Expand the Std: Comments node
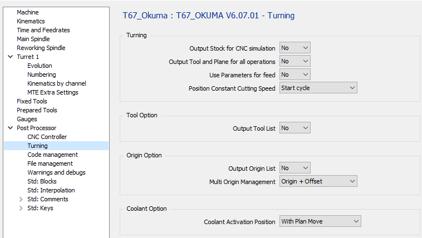The height and width of the screenshot is (238, 422). (x=21, y=199)
